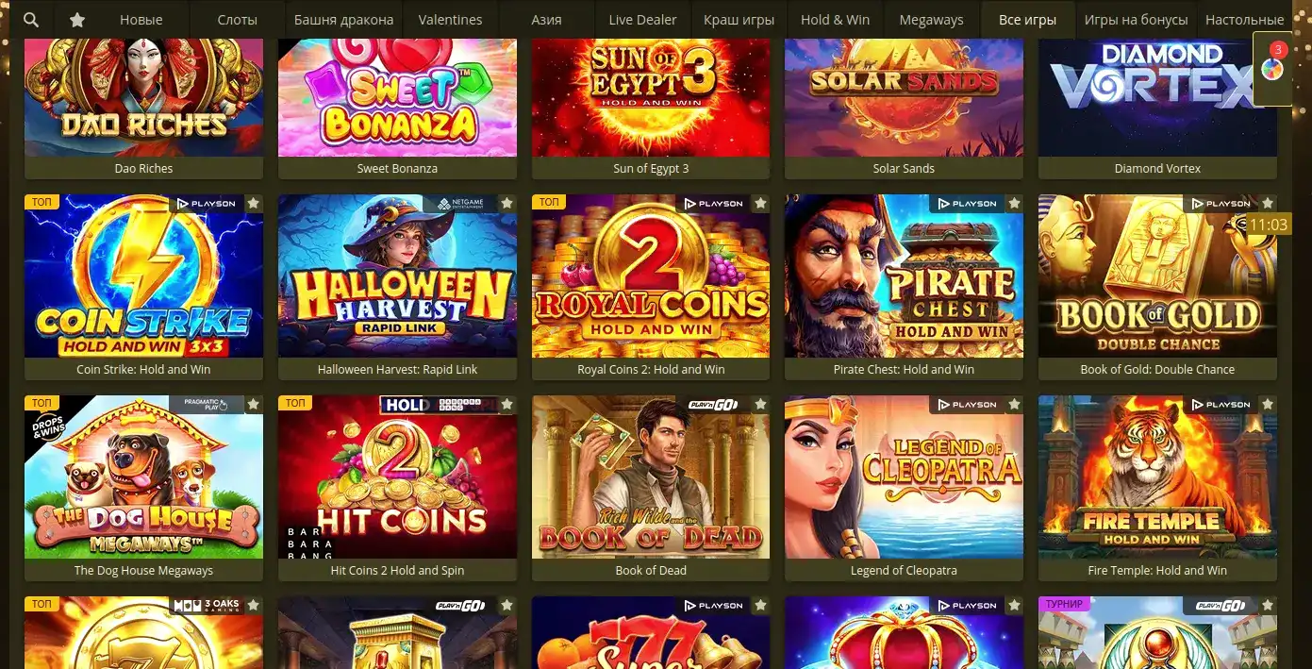Open the Слоты tab
Viewport: 1312px width, 669px height.
click(x=237, y=20)
